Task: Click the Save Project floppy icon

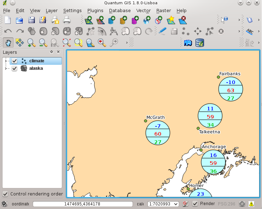Action: (x=32, y=20)
